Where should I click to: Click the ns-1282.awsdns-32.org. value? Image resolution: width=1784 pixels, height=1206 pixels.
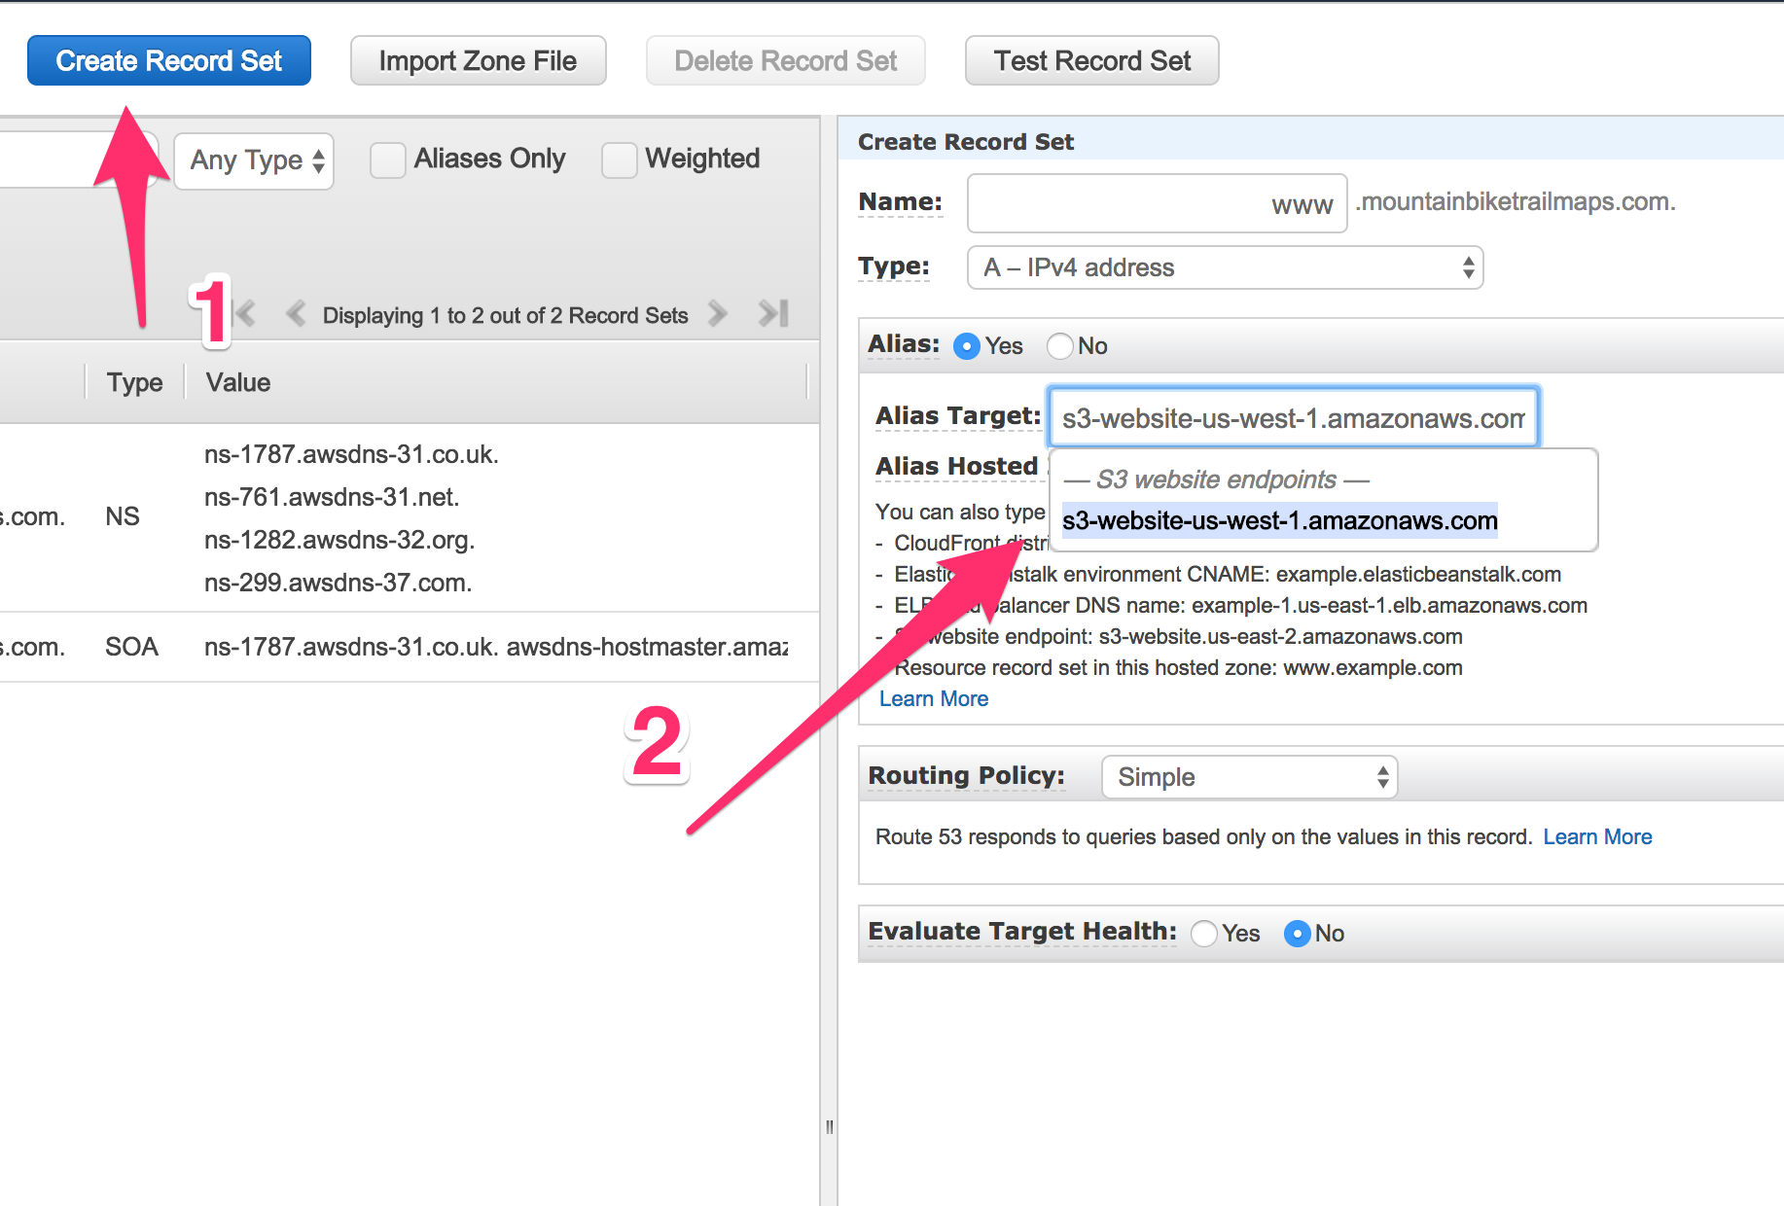coord(339,540)
